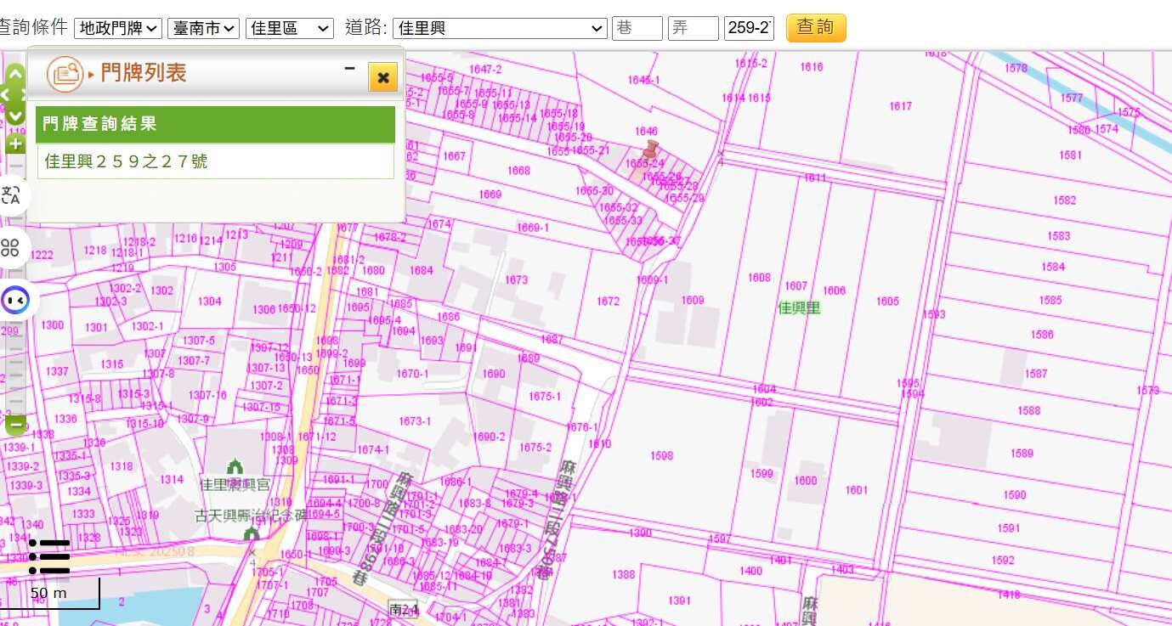Expand the 佳里興 road dropdown
This screenshot has width=1172, height=626.
500,28
